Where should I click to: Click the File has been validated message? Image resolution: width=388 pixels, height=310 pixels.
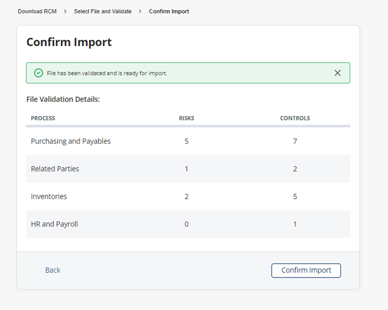pos(107,73)
